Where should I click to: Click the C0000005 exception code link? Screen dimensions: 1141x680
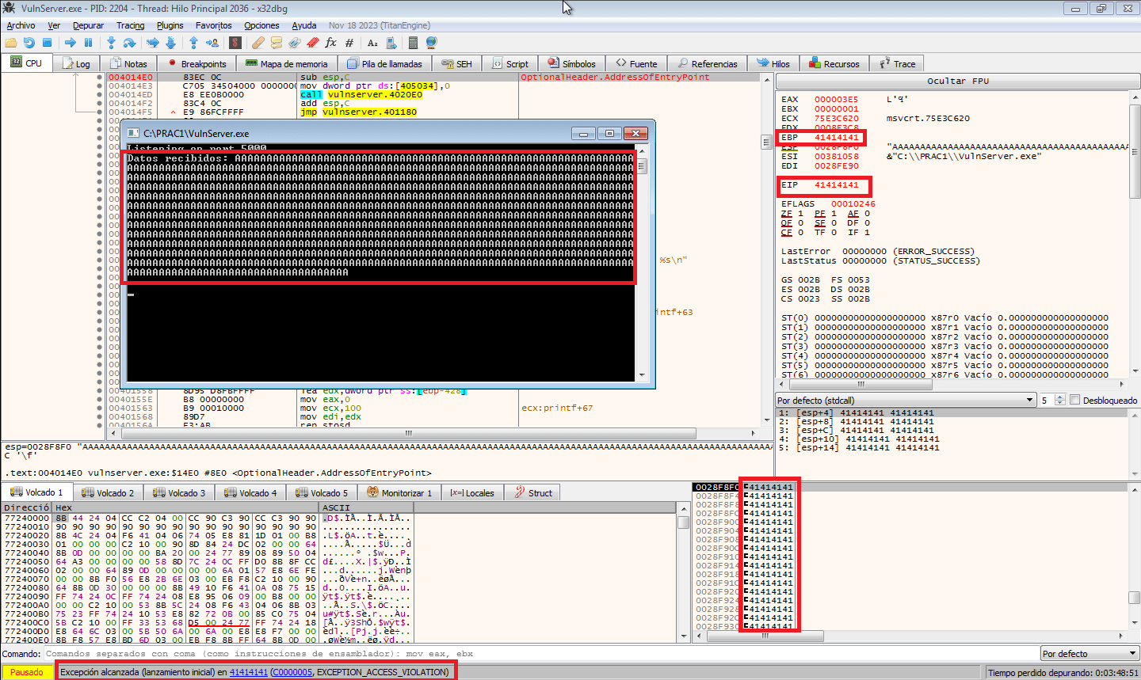[x=292, y=672]
